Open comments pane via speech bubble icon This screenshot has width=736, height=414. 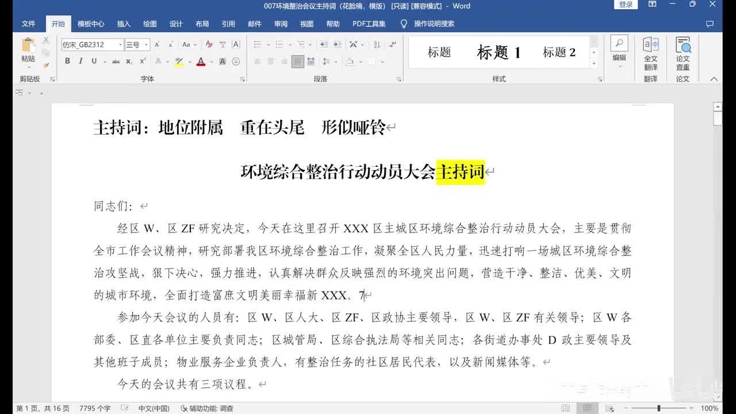710,24
